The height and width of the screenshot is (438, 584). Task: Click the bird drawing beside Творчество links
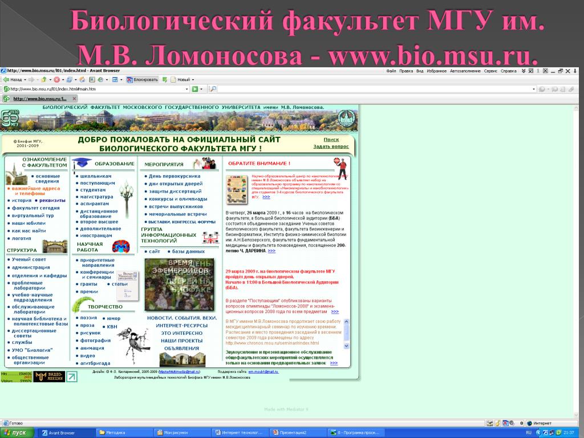(x=133, y=344)
